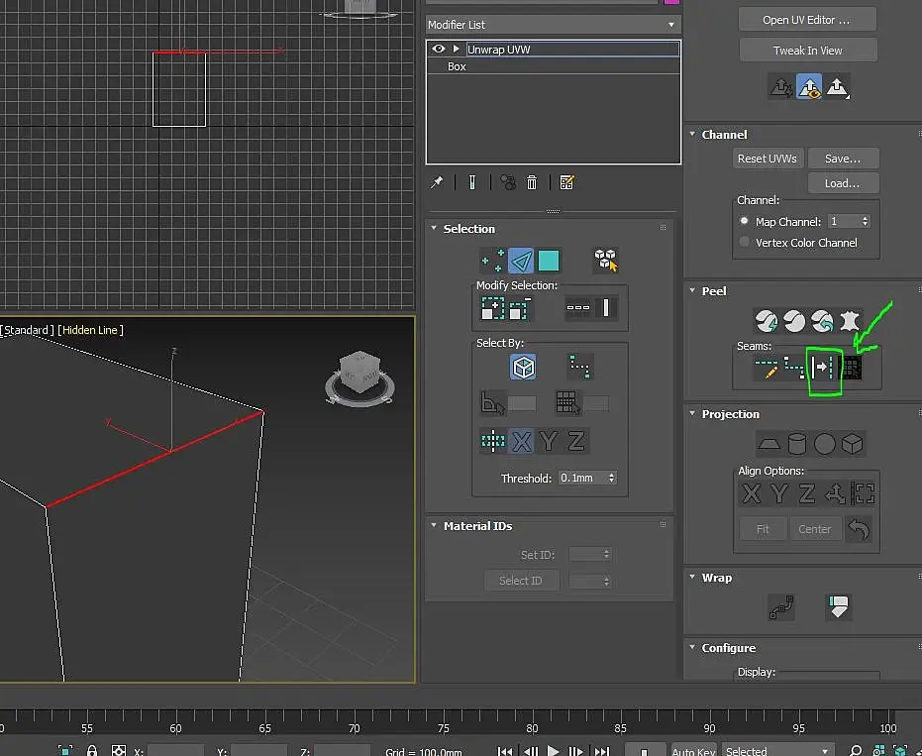
Task: Select the Box Map projection icon
Action: pos(852,444)
